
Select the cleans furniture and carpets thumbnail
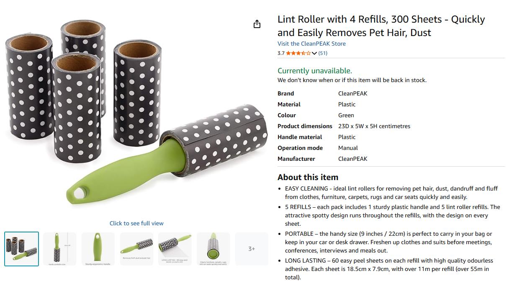pos(213,249)
